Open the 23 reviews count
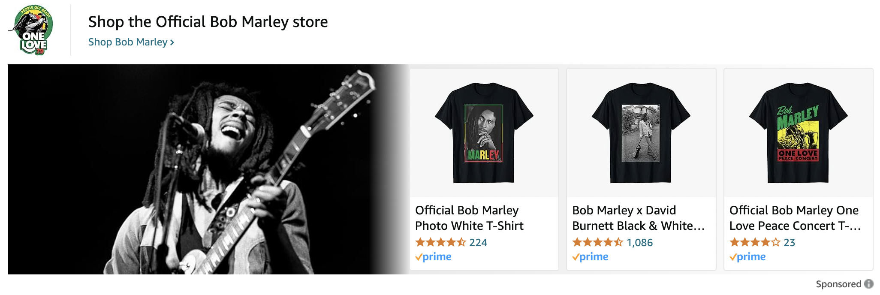The height and width of the screenshot is (295, 880). coord(790,243)
